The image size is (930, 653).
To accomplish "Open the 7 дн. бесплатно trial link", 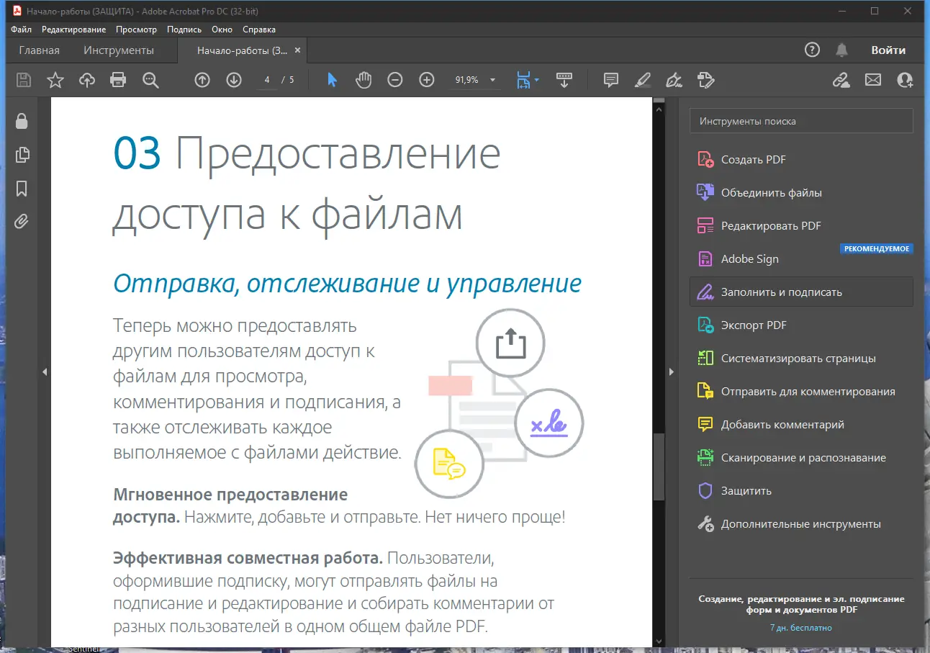I will click(x=801, y=627).
